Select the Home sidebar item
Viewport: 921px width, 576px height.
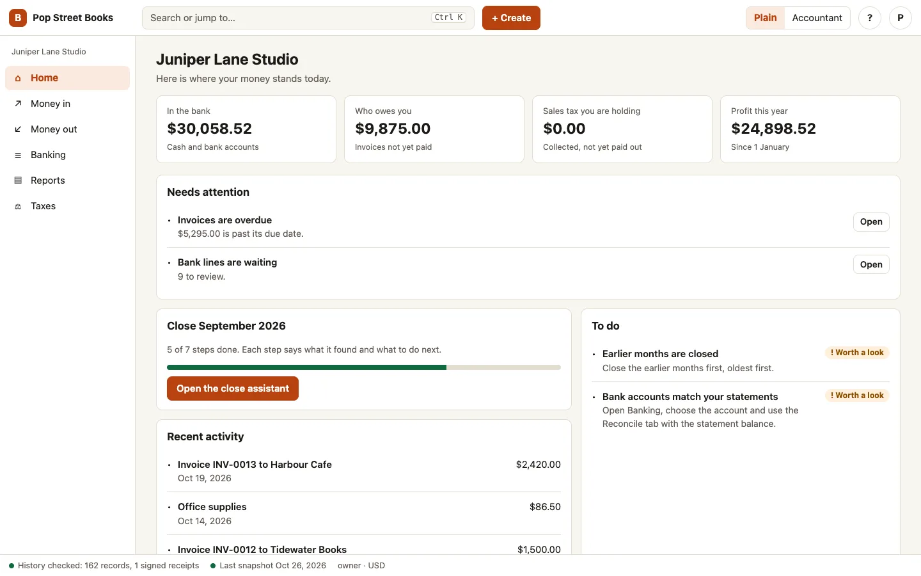pos(67,78)
